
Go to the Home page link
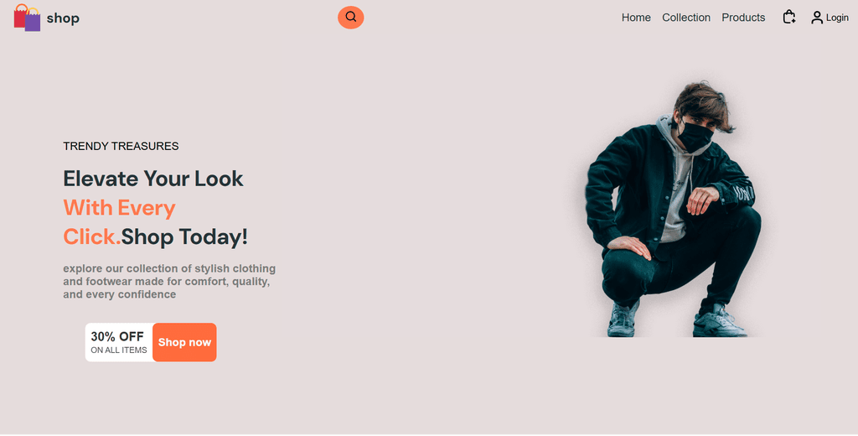click(x=636, y=18)
